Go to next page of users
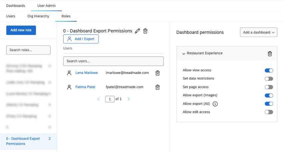This screenshot has height=152, width=283. 129,99
